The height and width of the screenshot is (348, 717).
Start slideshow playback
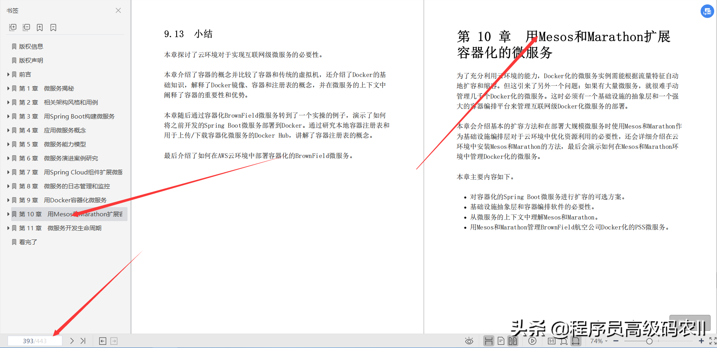click(x=532, y=341)
